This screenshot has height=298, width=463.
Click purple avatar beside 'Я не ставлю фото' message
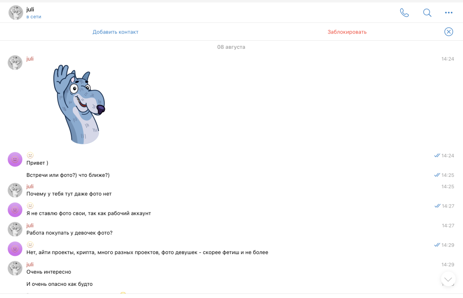(x=15, y=210)
